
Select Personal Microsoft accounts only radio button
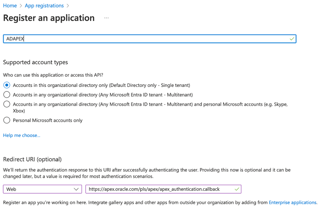tap(6, 120)
